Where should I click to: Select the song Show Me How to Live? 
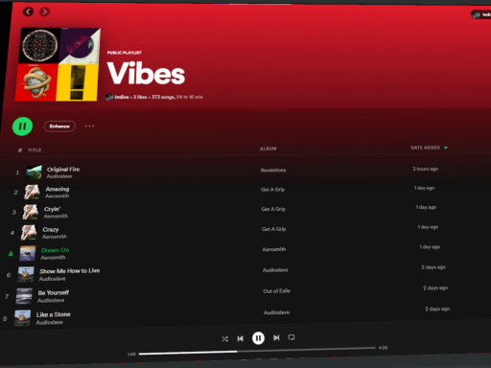[69, 271]
